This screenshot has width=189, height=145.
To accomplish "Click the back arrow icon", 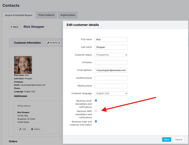I will click(11, 27).
